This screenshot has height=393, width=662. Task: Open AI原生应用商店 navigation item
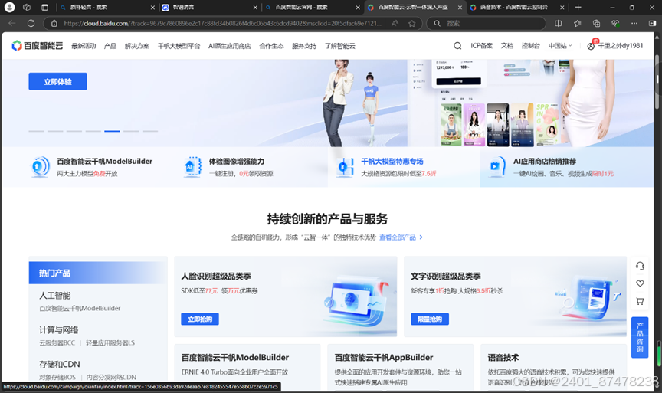[230, 46]
